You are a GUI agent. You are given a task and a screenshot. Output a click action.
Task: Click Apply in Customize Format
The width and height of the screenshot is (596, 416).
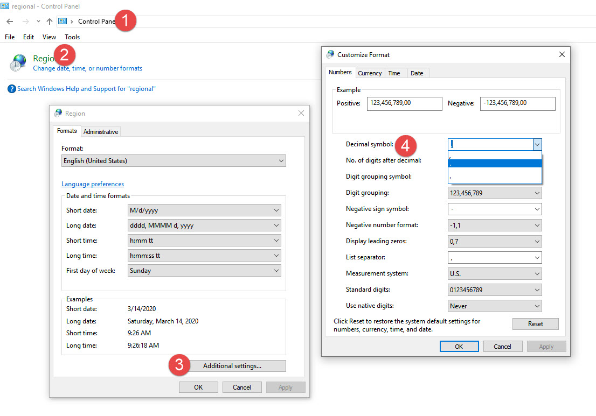(x=546, y=347)
